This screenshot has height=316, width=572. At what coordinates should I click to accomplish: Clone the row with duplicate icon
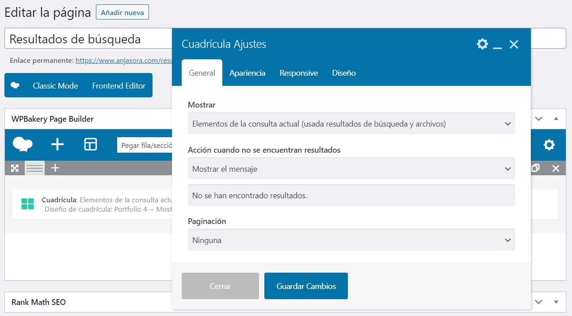(535, 168)
